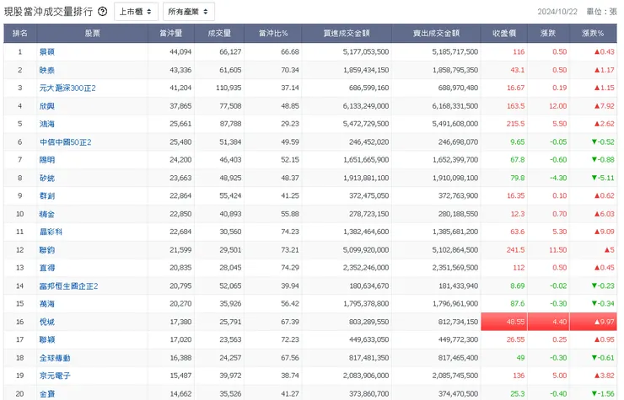Open stock link 景碩
The width and height of the screenshot is (624, 400).
pos(47,51)
